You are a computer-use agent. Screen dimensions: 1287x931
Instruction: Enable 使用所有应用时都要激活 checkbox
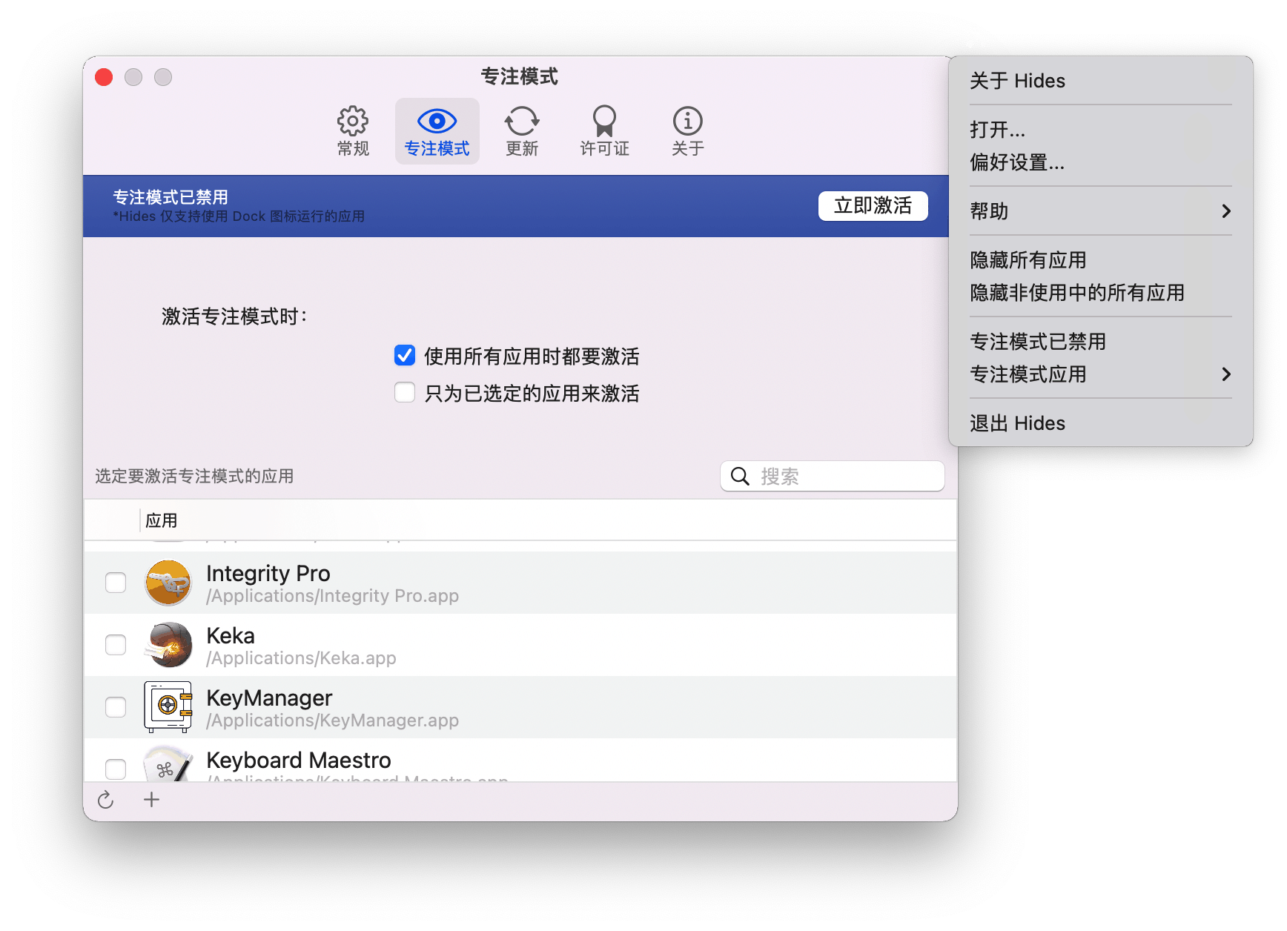405,356
